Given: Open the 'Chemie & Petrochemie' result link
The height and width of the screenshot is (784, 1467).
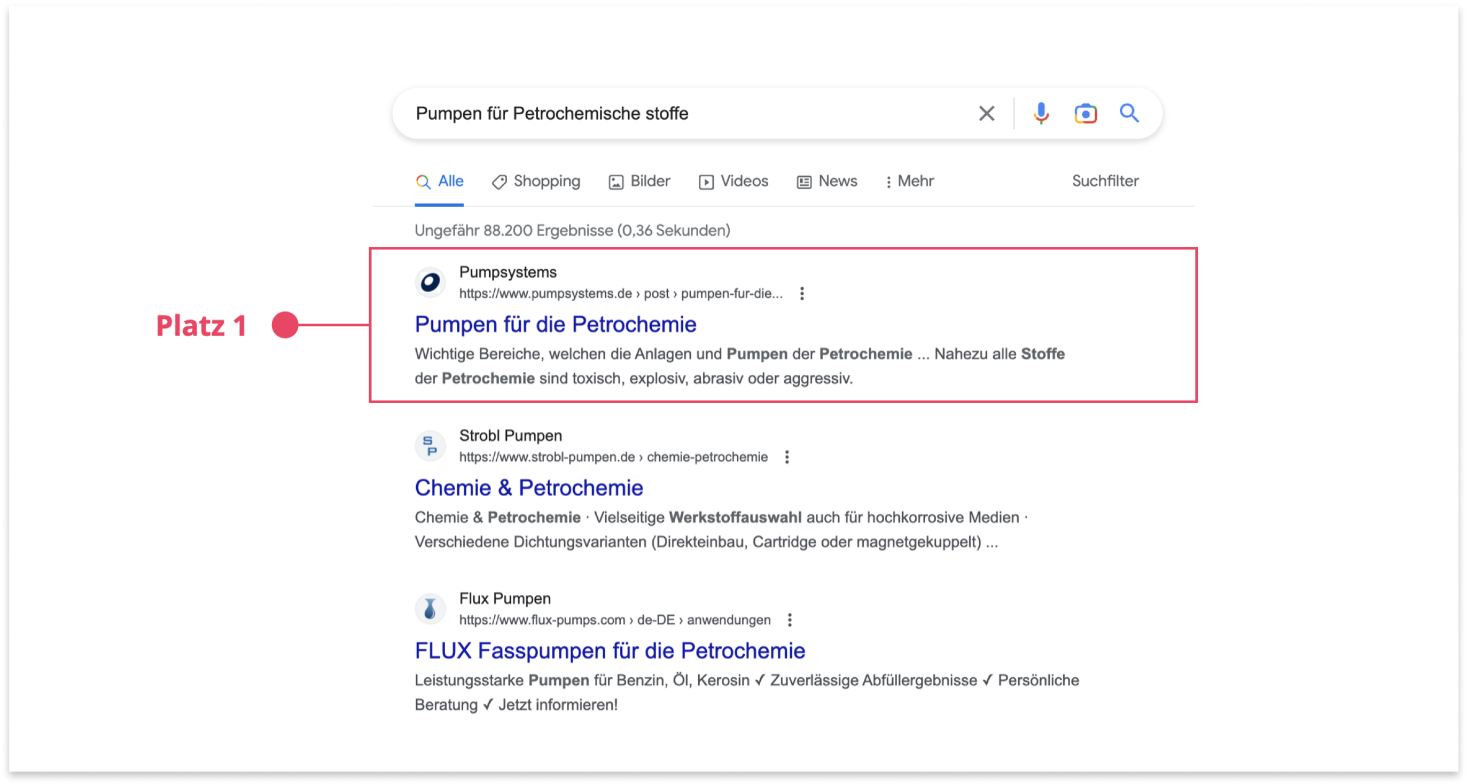Looking at the screenshot, I should point(528,488).
